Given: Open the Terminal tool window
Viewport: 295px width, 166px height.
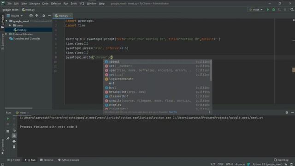Looking at the screenshot, I should (47, 160).
